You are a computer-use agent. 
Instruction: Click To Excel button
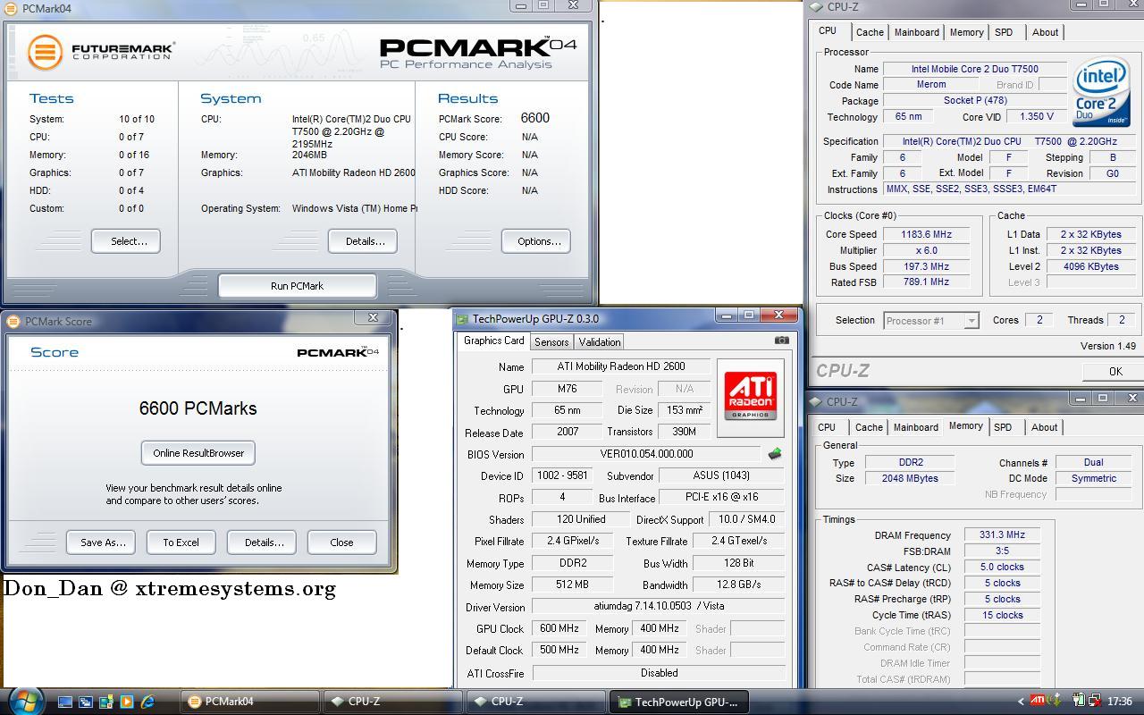tap(181, 543)
